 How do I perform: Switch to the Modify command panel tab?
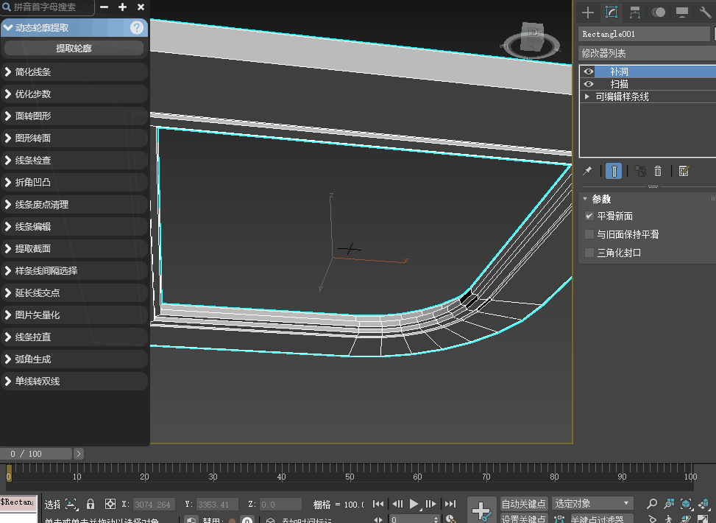[x=612, y=13]
